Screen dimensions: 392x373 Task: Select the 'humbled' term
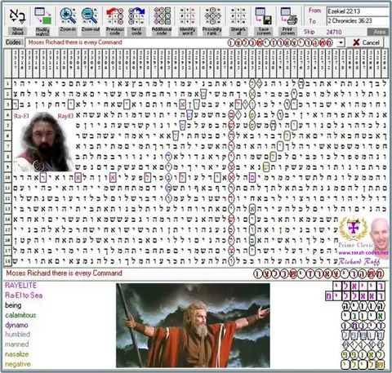pos(17,335)
